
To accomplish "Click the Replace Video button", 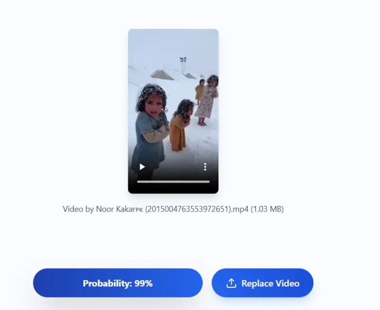I will [x=263, y=283].
